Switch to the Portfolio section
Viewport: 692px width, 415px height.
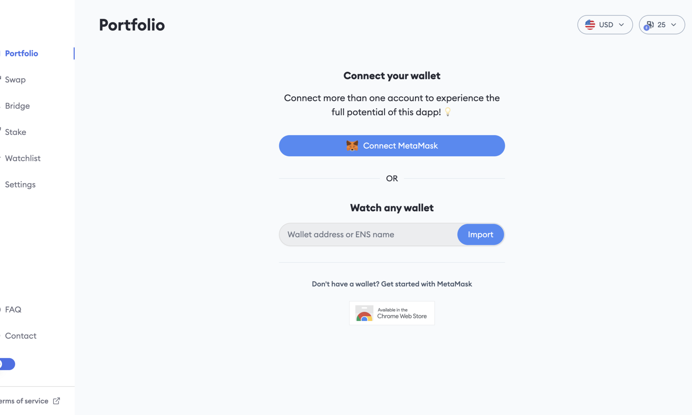[x=21, y=53]
